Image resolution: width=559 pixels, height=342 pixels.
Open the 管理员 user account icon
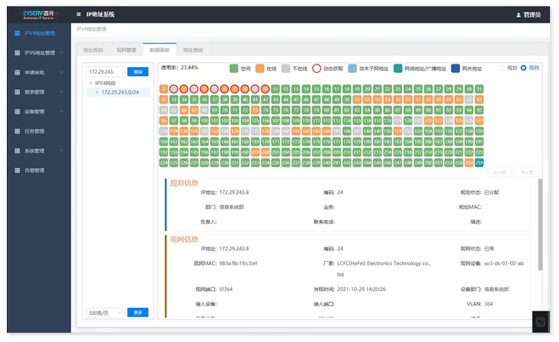519,15
